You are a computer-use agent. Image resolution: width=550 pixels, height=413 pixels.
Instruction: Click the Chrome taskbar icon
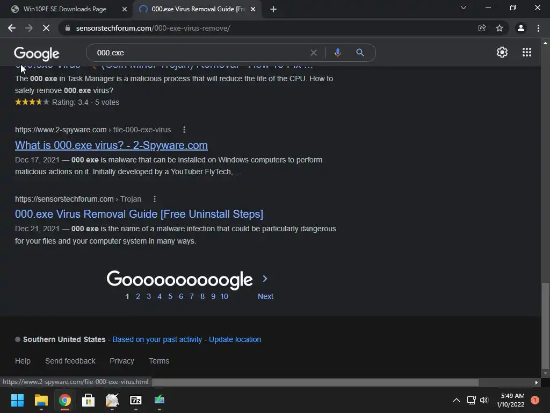click(x=65, y=400)
